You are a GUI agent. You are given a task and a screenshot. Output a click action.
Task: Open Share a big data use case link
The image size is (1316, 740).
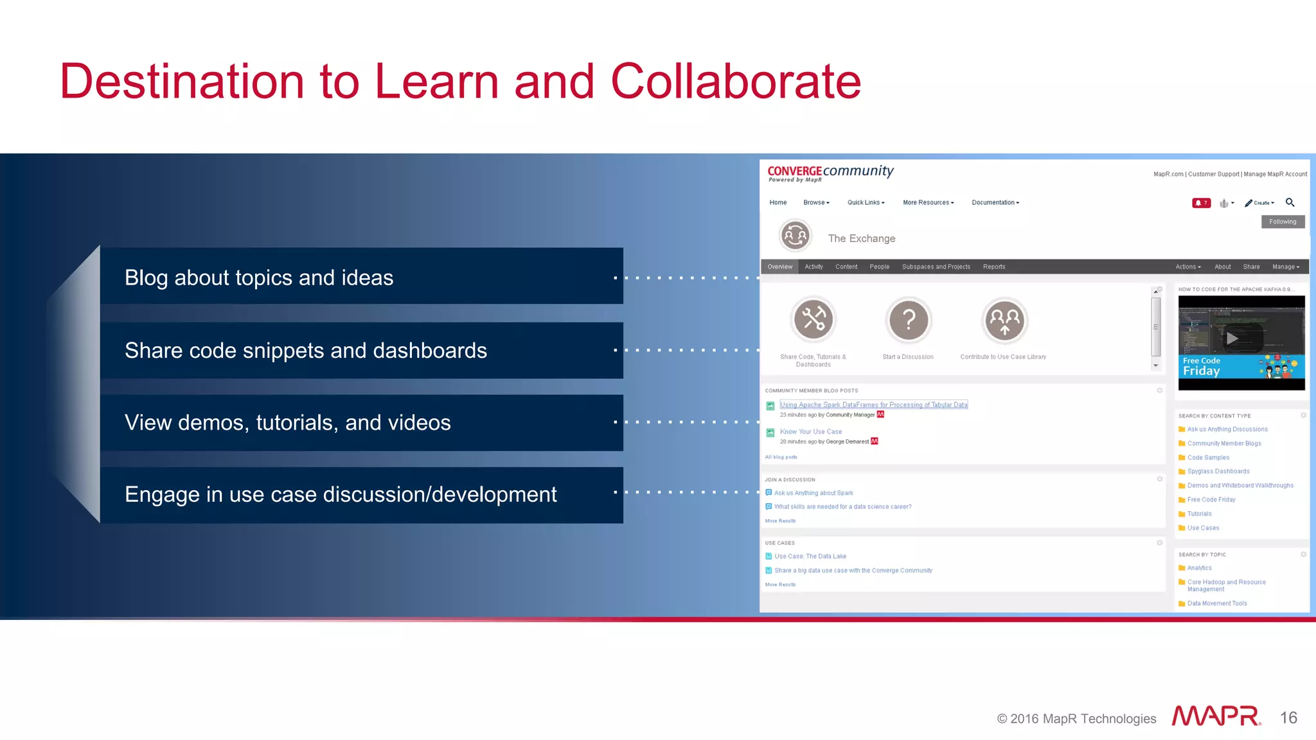[x=853, y=570]
